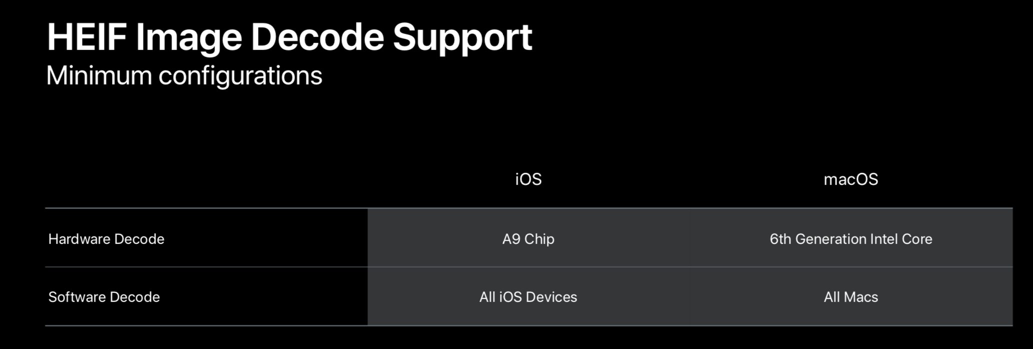Click the "All iOS Devices" cell
The width and height of the screenshot is (1033, 349).
pos(528,297)
